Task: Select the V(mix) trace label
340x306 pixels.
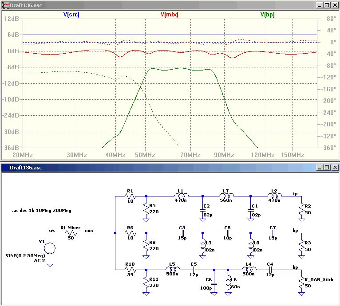Action: click(169, 14)
